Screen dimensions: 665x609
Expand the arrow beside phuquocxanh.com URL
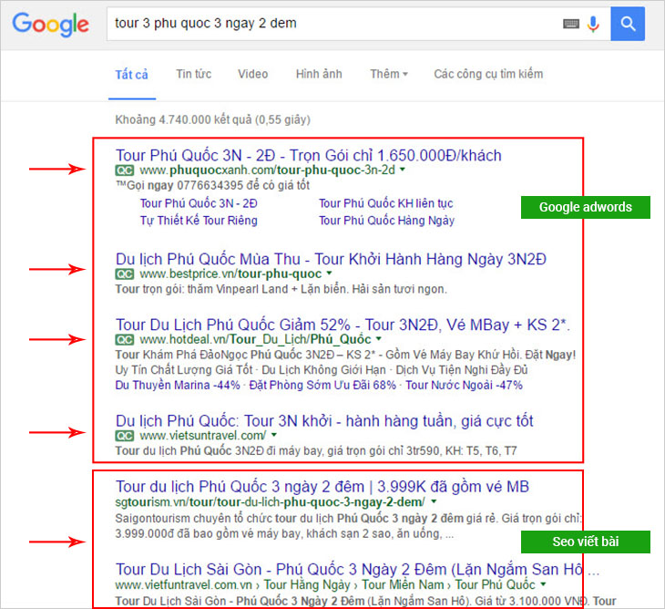click(x=403, y=170)
